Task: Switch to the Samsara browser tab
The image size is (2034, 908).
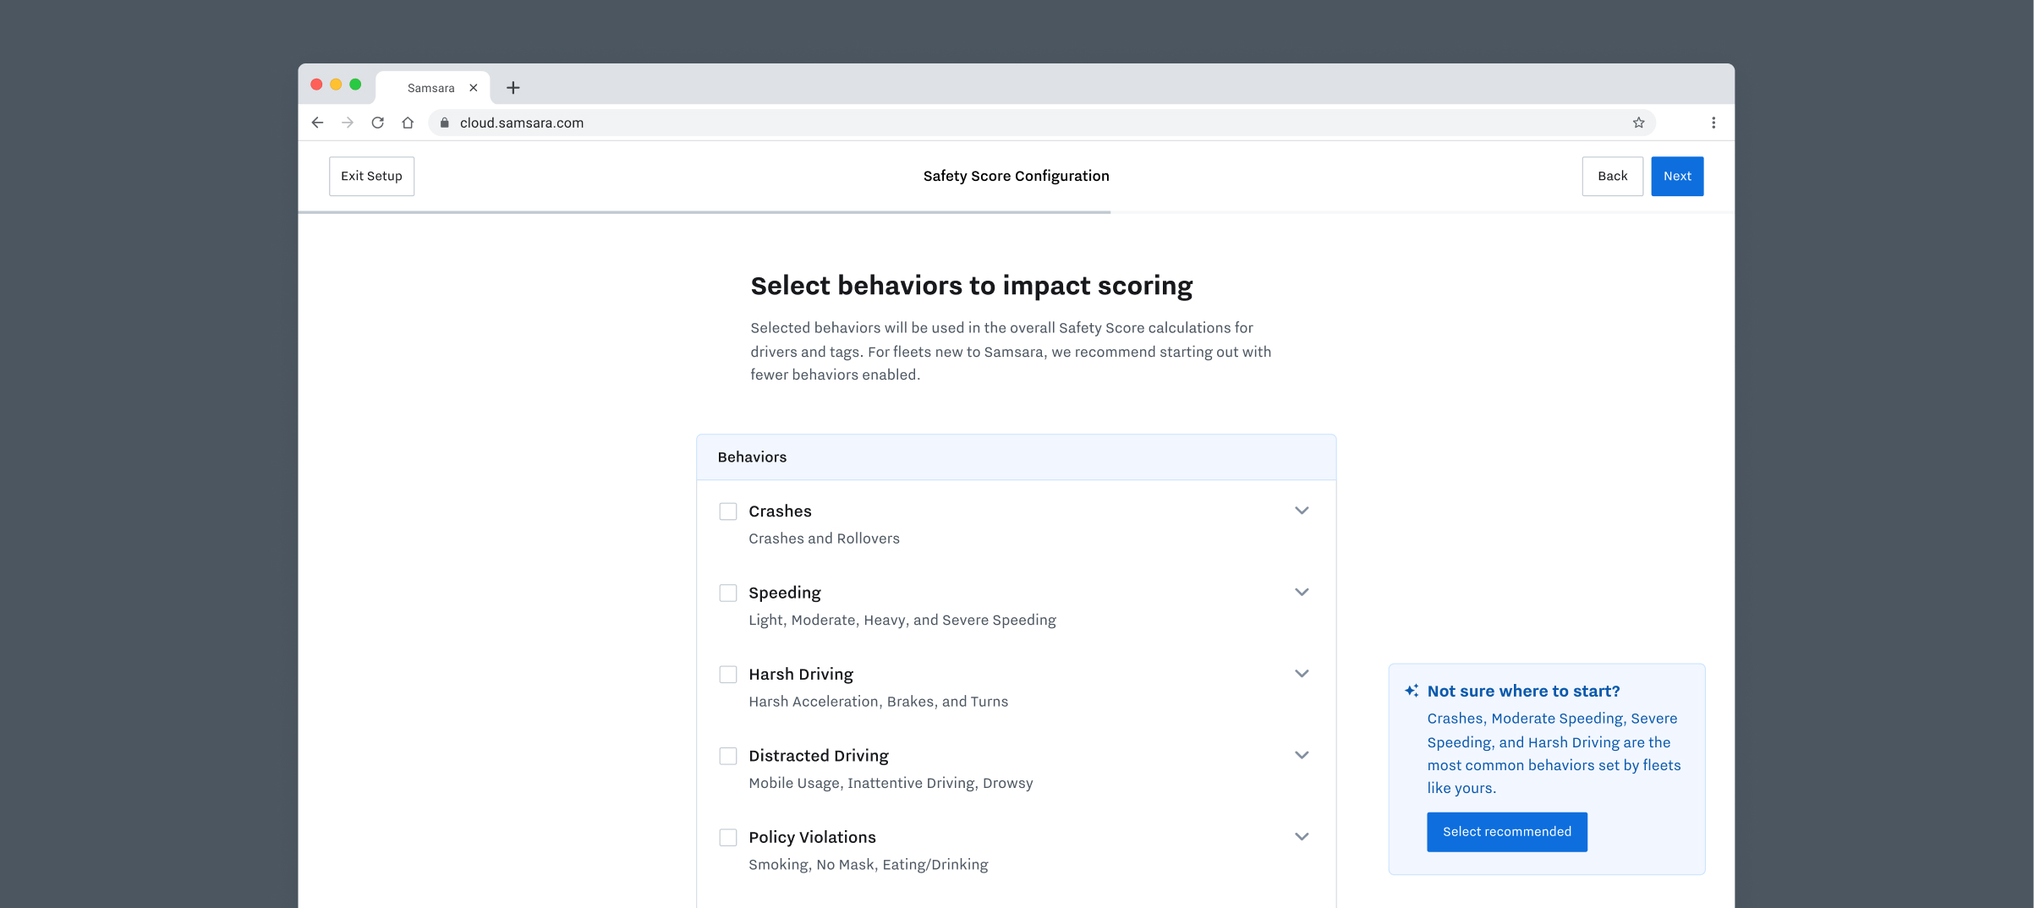Action: (430, 88)
